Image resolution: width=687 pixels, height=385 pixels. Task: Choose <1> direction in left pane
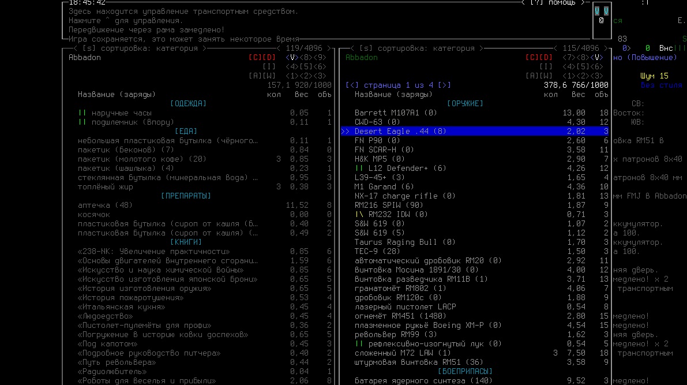tap(292, 76)
